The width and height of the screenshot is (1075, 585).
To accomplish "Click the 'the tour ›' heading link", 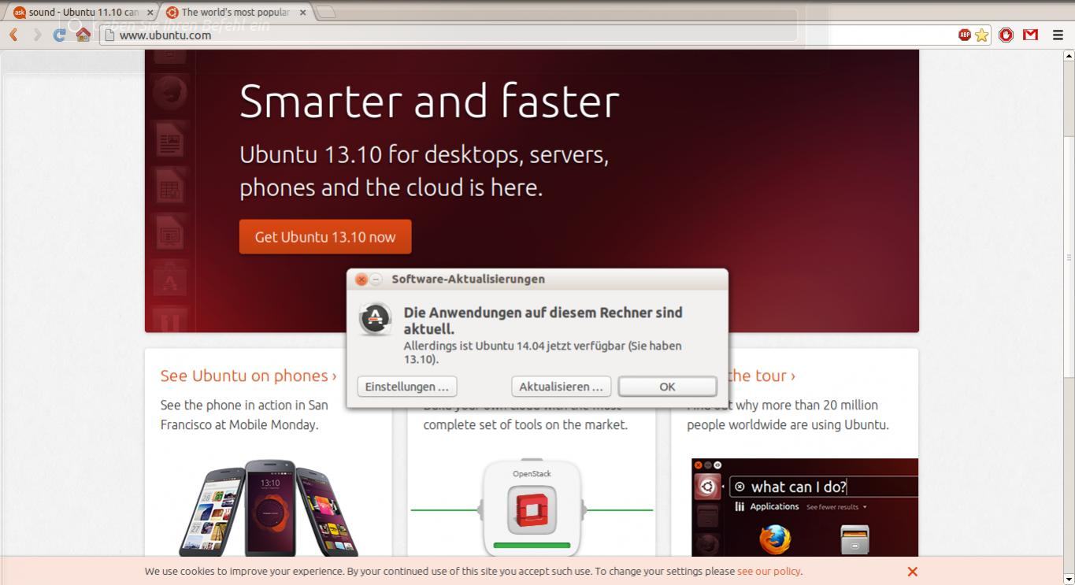I will click(761, 376).
